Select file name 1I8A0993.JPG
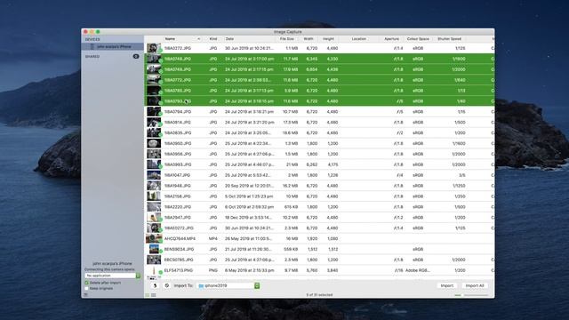 [178, 164]
